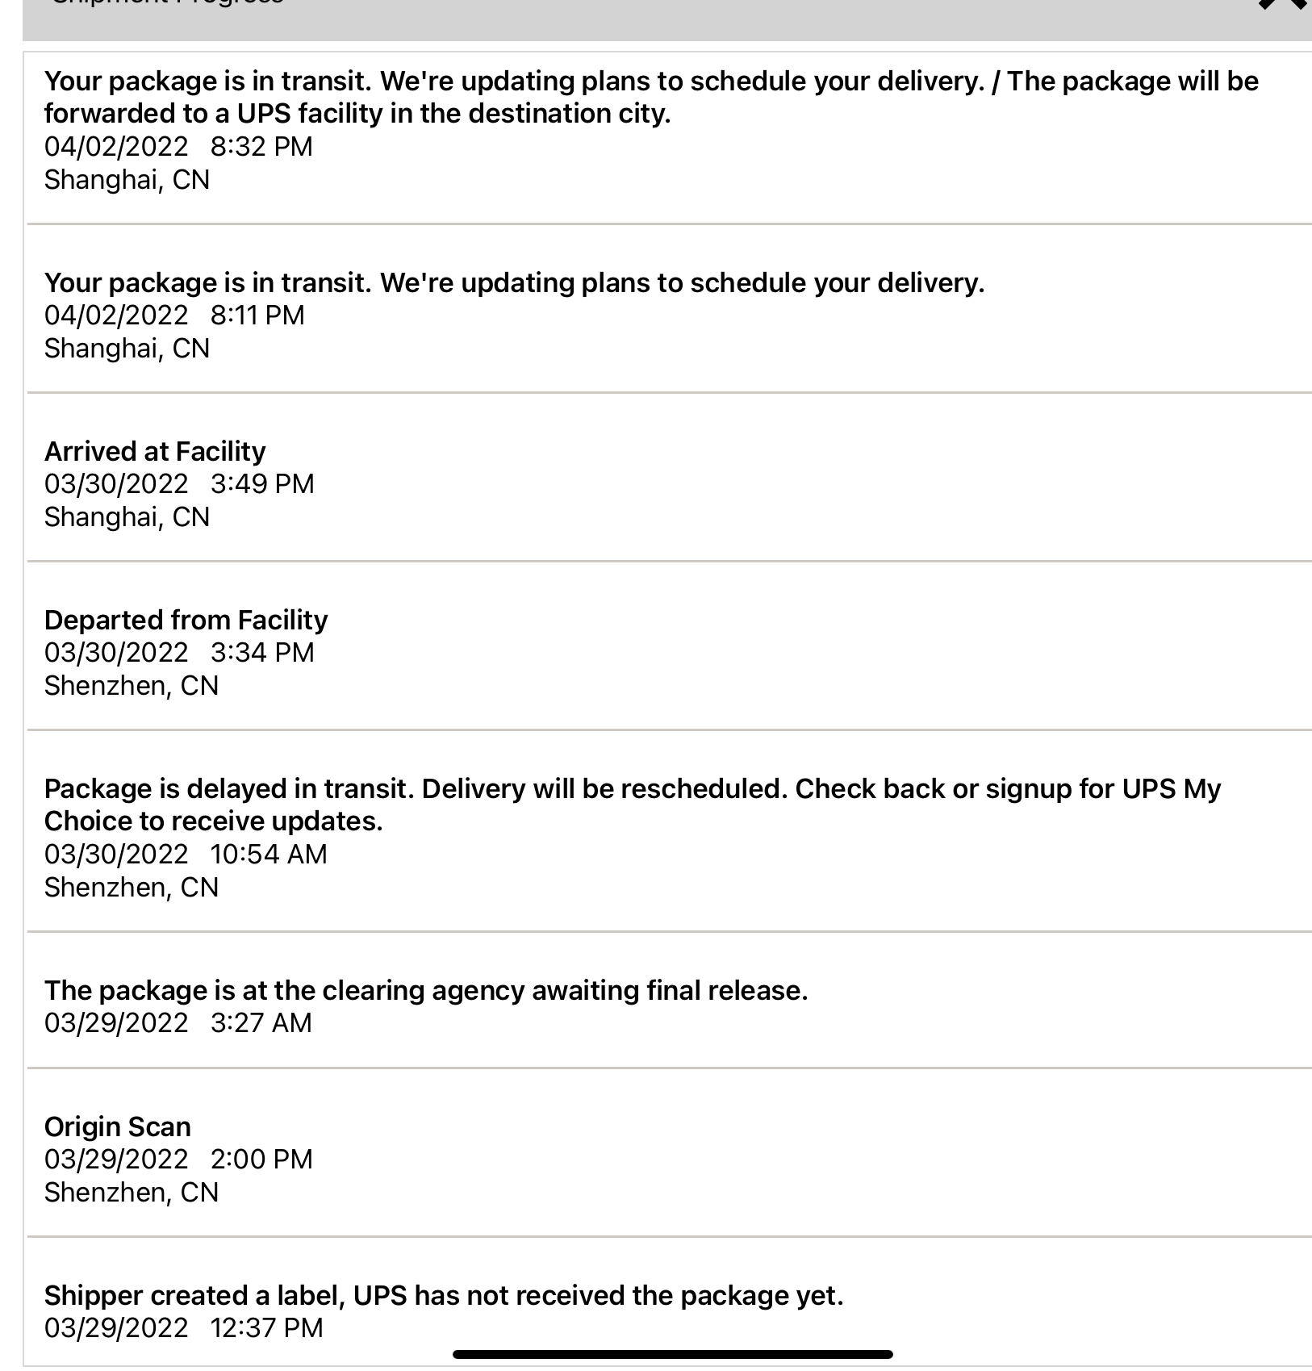Select the 'forwarded to a UPS facility' status
The image size is (1312, 1371).
[651, 97]
